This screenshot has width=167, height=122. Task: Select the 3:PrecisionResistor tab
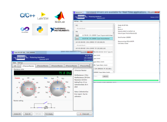click(57, 66)
